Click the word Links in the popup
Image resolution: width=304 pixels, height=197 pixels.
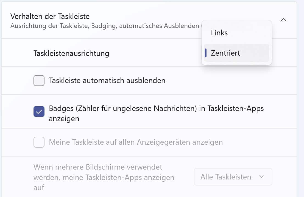[x=219, y=33]
